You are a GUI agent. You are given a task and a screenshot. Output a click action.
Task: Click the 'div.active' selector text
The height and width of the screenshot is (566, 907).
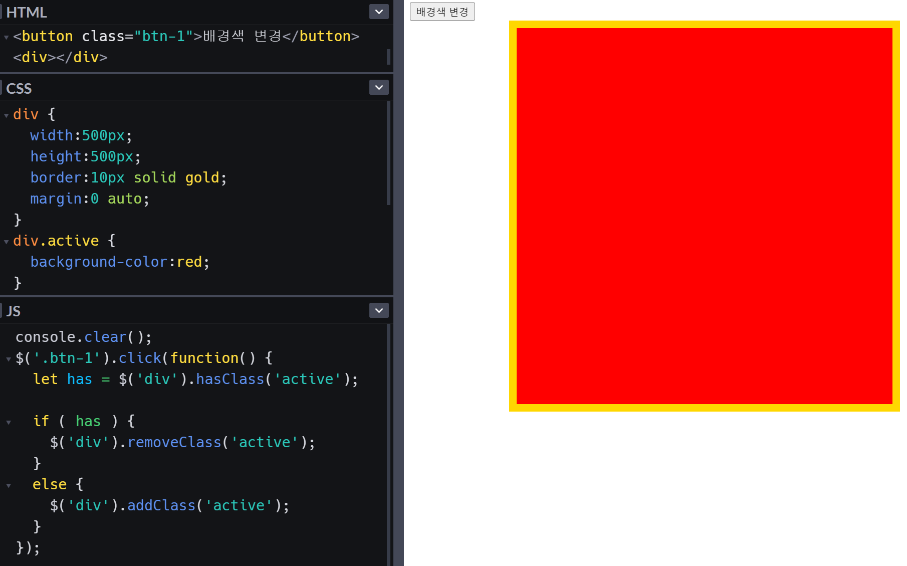56,241
